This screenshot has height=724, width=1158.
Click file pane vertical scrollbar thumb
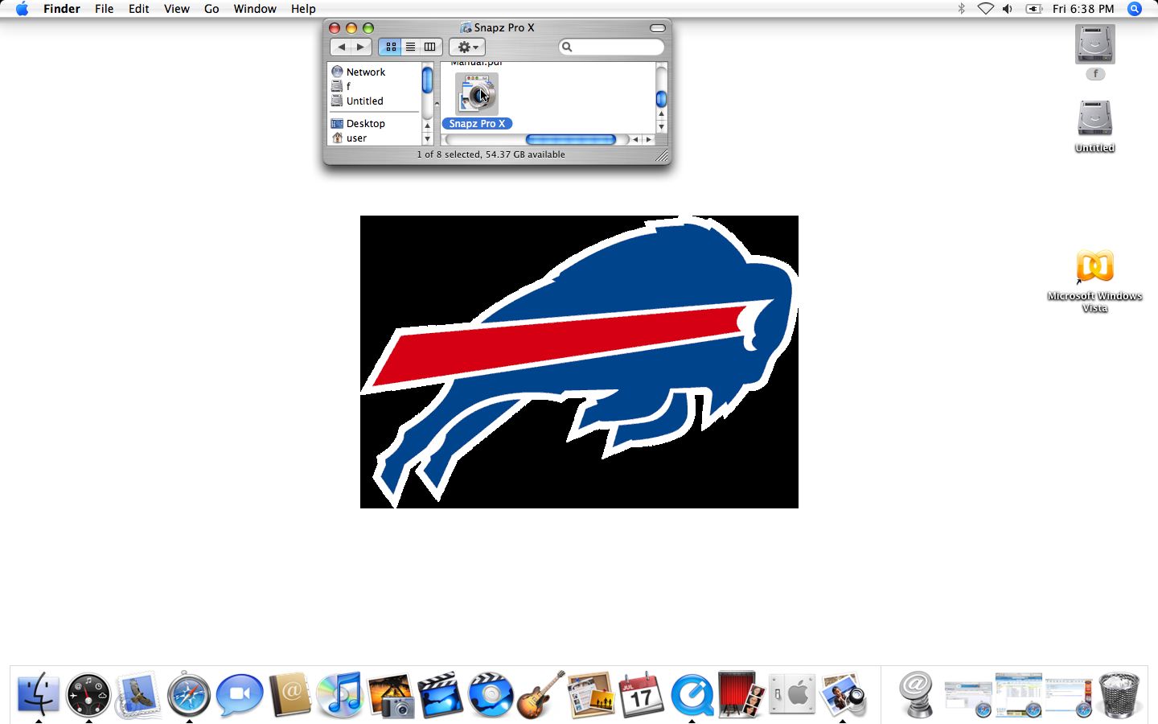661,99
